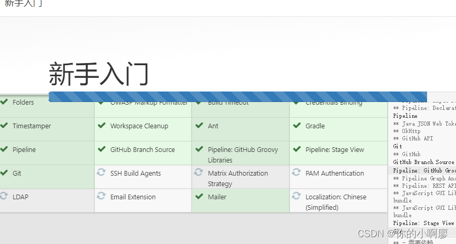Click the Gradle plugin name
Screen dimensions: 456x244
(315, 126)
